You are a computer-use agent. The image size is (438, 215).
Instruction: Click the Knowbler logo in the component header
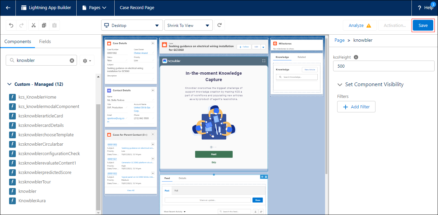point(171,61)
